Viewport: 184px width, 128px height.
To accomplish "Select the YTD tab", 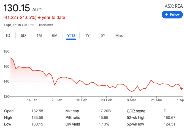I will tap(71, 36).
